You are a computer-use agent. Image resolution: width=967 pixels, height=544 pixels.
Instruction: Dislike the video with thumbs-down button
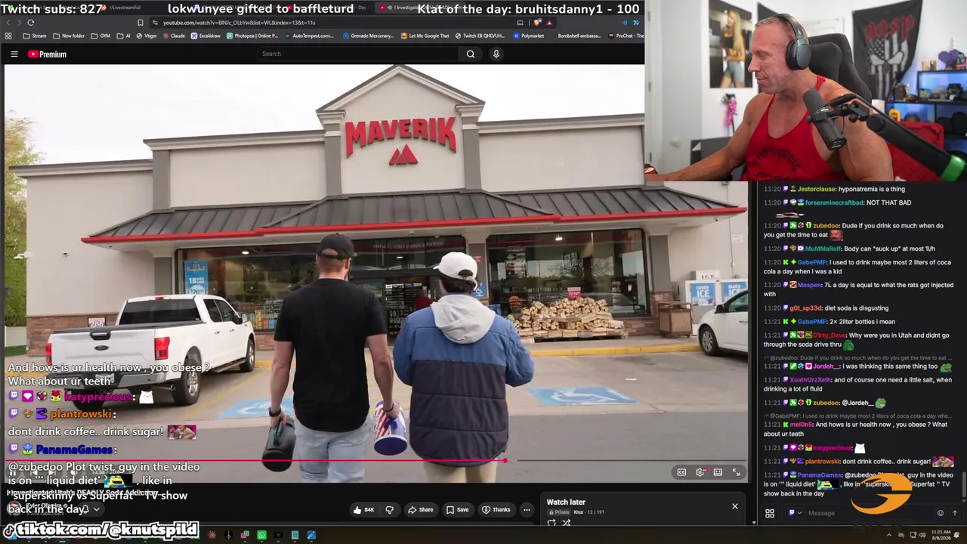pos(390,510)
